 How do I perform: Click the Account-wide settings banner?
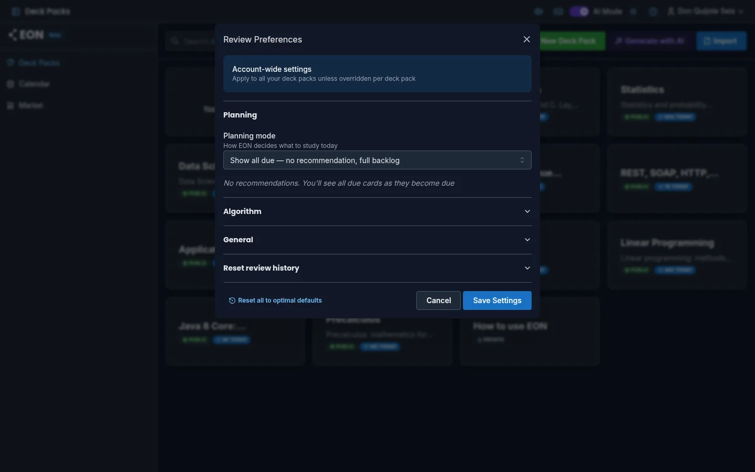[x=377, y=74]
